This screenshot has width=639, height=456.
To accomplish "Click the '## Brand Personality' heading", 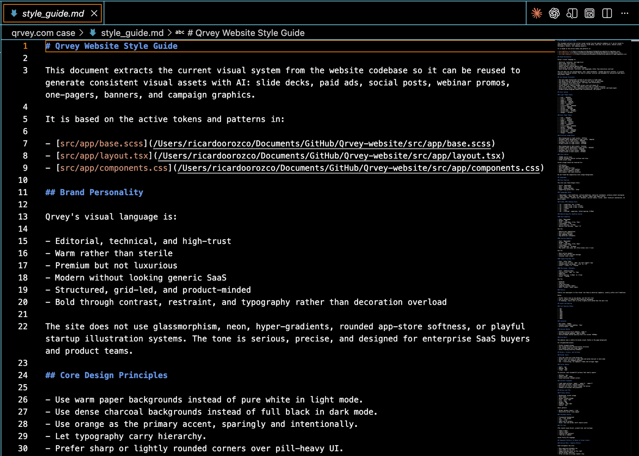I will click(94, 192).
